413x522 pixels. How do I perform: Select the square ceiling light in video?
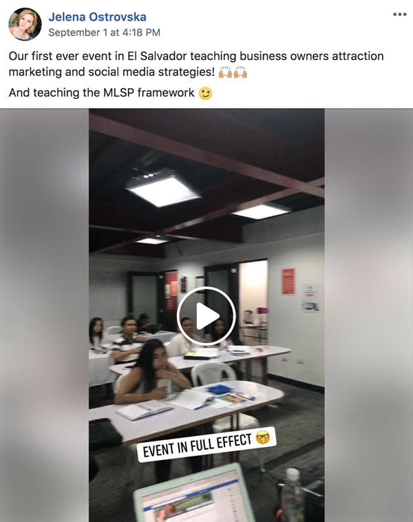pos(162,187)
